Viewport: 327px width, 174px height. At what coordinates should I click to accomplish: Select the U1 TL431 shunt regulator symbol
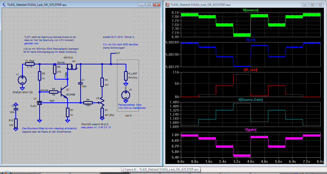pos(39,103)
